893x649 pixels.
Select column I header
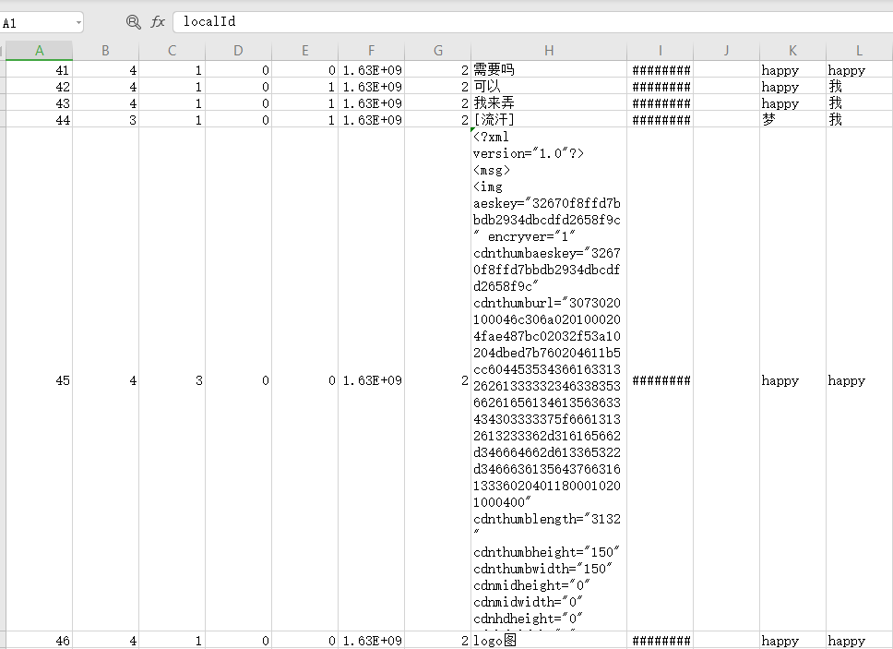661,51
